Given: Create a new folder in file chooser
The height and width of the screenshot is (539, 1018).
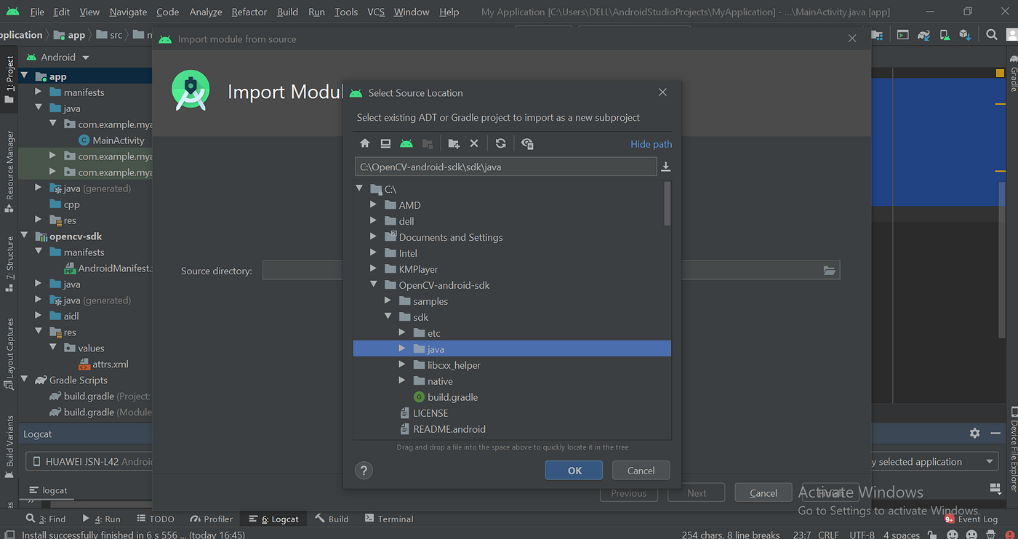Looking at the screenshot, I should tap(454, 143).
